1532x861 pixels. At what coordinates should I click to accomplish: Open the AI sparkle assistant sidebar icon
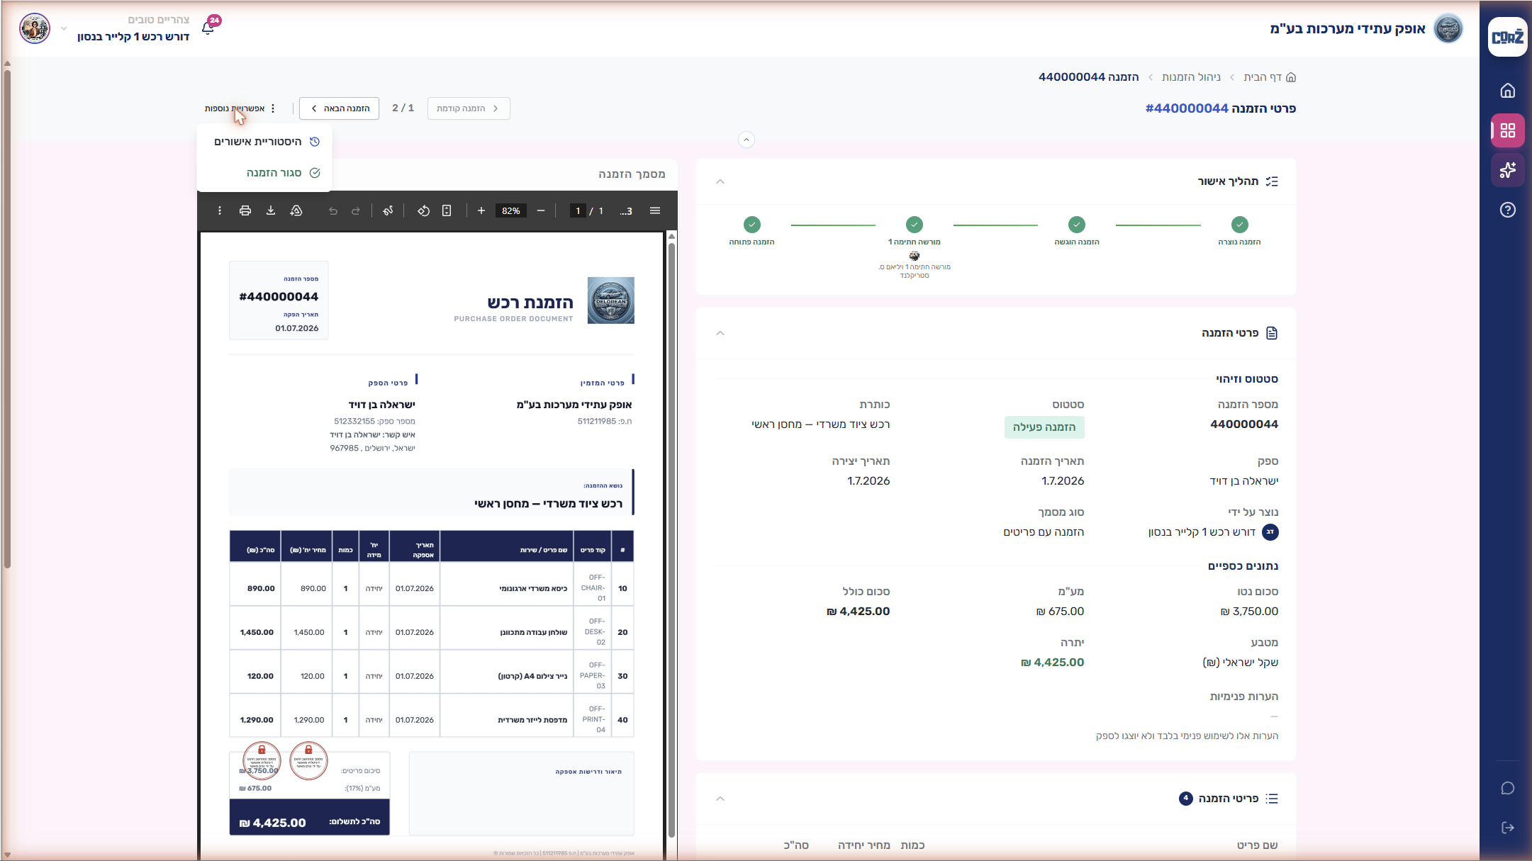[1507, 170]
